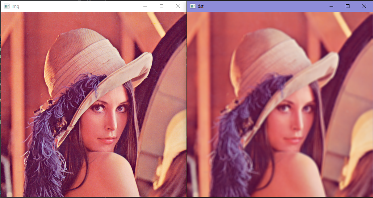373x198 pixels.
Task: Close the dst window
Action: tap(364, 6)
